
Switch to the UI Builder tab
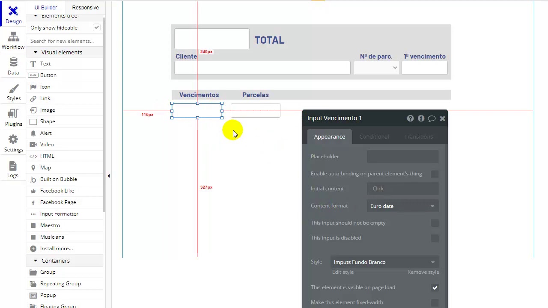tap(46, 7)
